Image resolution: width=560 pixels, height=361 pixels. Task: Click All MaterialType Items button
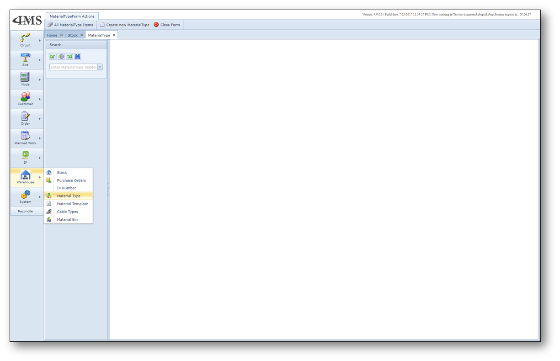[70, 25]
